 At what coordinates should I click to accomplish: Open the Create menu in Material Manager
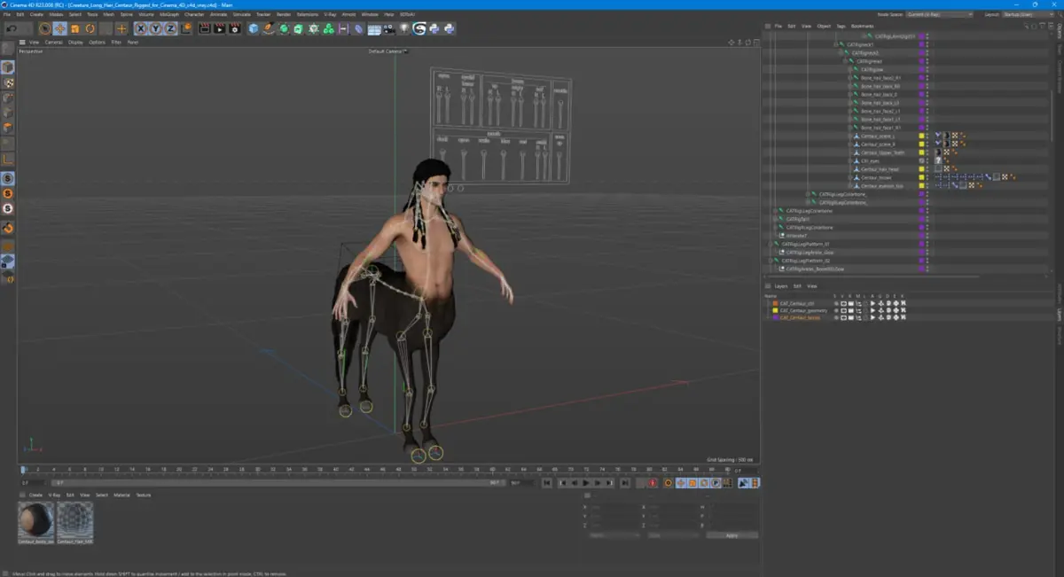(x=35, y=495)
